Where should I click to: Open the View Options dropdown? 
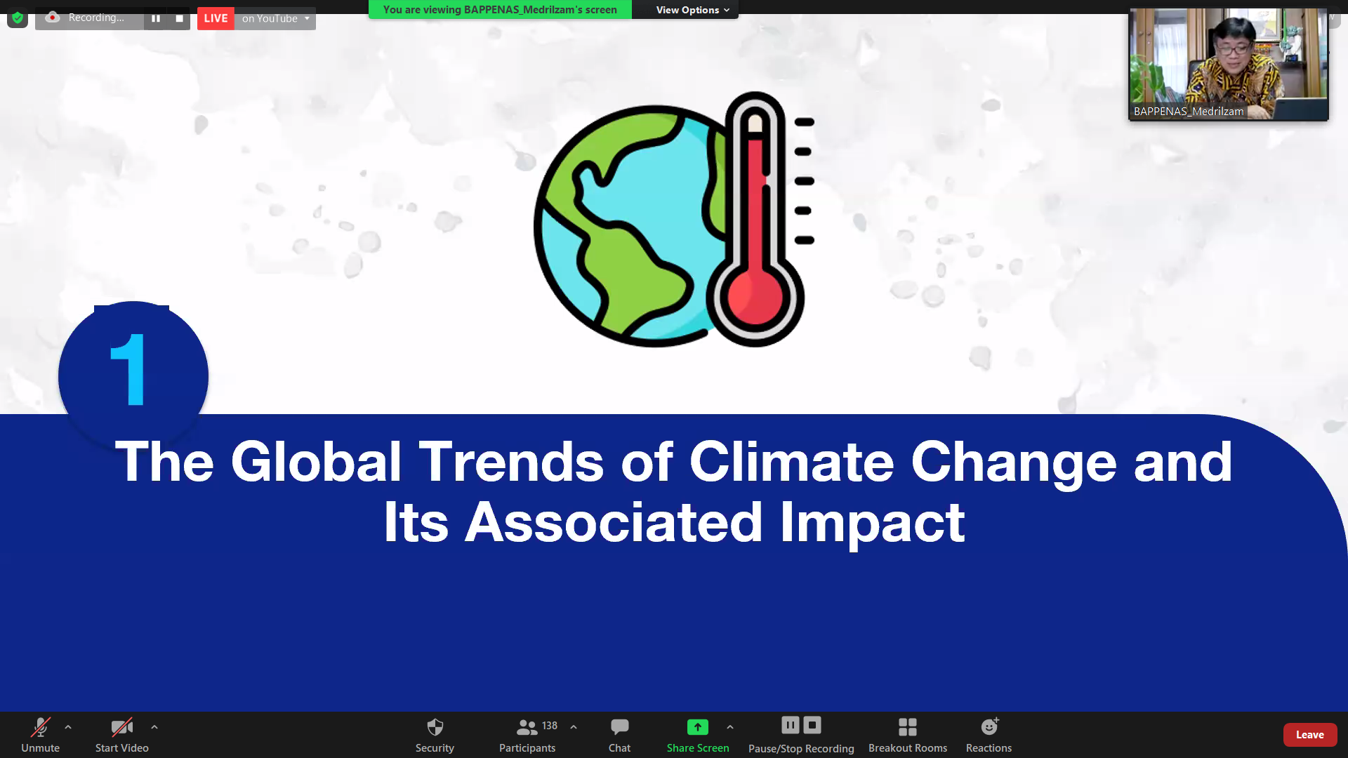(x=692, y=10)
